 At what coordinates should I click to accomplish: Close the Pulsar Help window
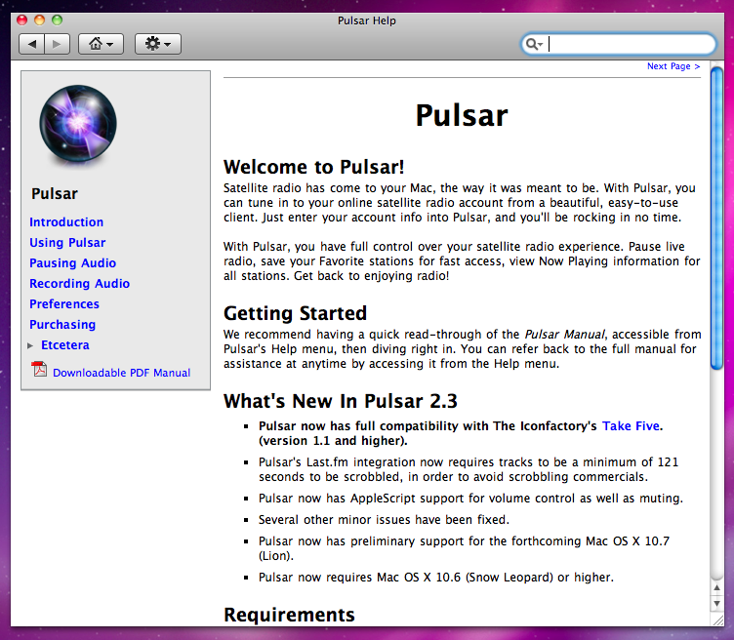pos(21,20)
